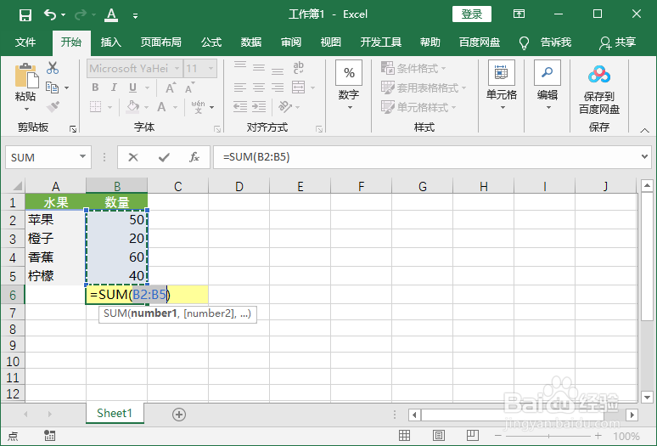The height and width of the screenshot is (446, 657).
Task: Open the 编辑 editing menu
Action: pyautogui.click(x=547, y=86)
